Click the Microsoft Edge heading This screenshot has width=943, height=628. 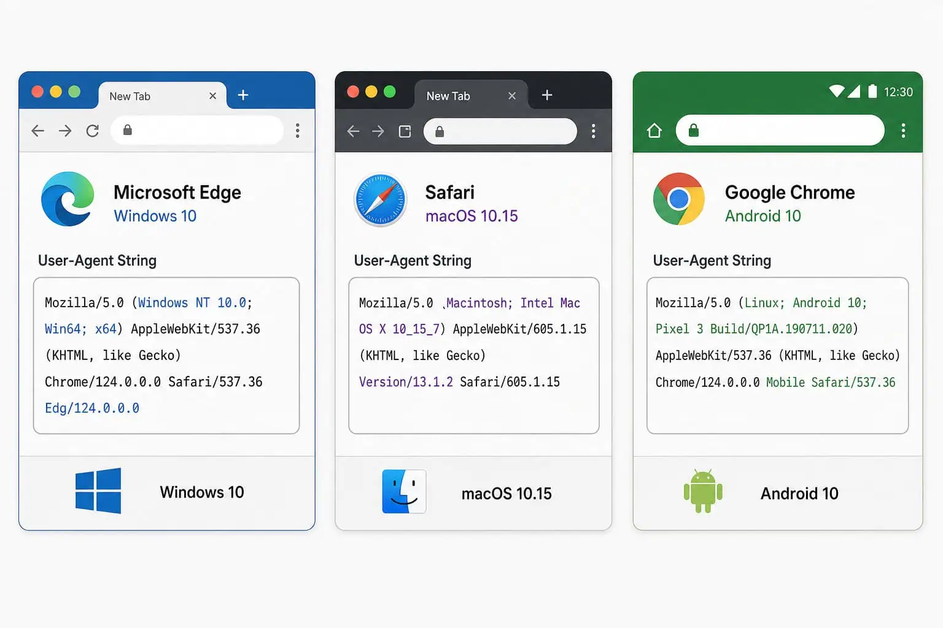coord(177,193)
